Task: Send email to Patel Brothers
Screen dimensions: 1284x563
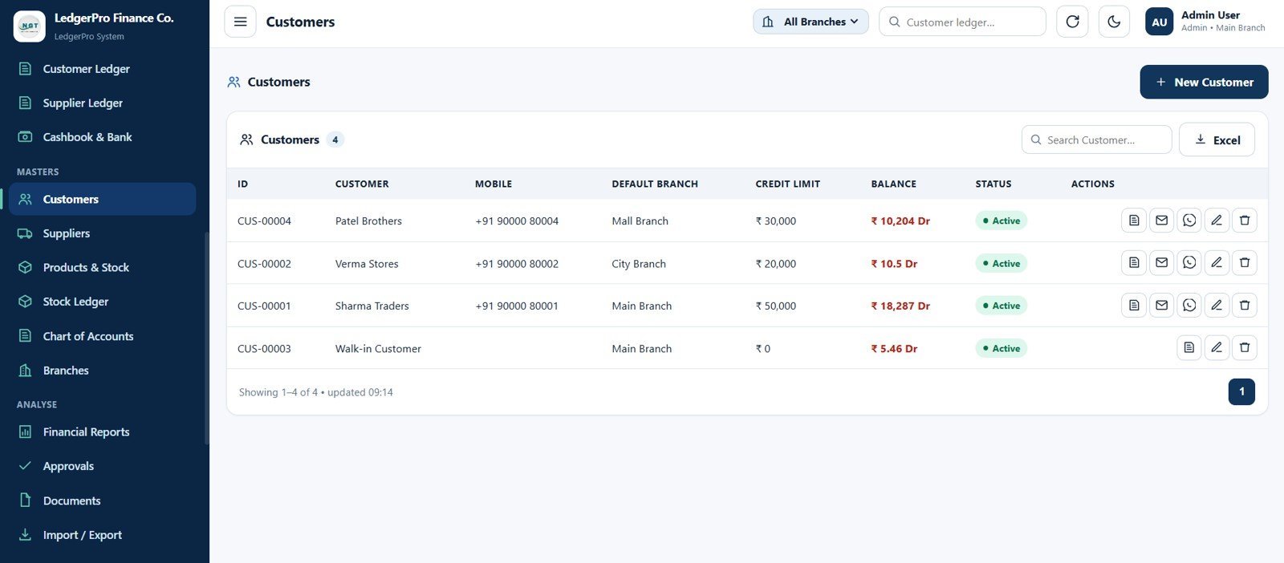Action: (x=1161, y=221)
